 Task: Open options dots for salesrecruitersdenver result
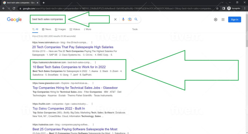(96, 62)
